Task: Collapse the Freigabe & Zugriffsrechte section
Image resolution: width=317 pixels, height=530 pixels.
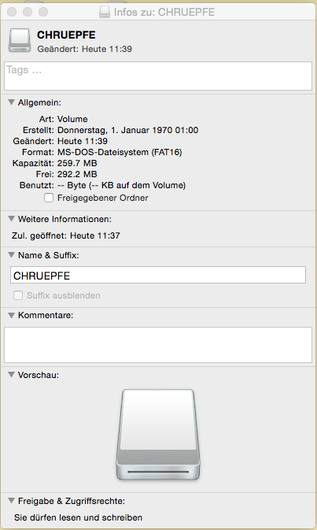Action: pyautogui.click(x=12, y=500)
